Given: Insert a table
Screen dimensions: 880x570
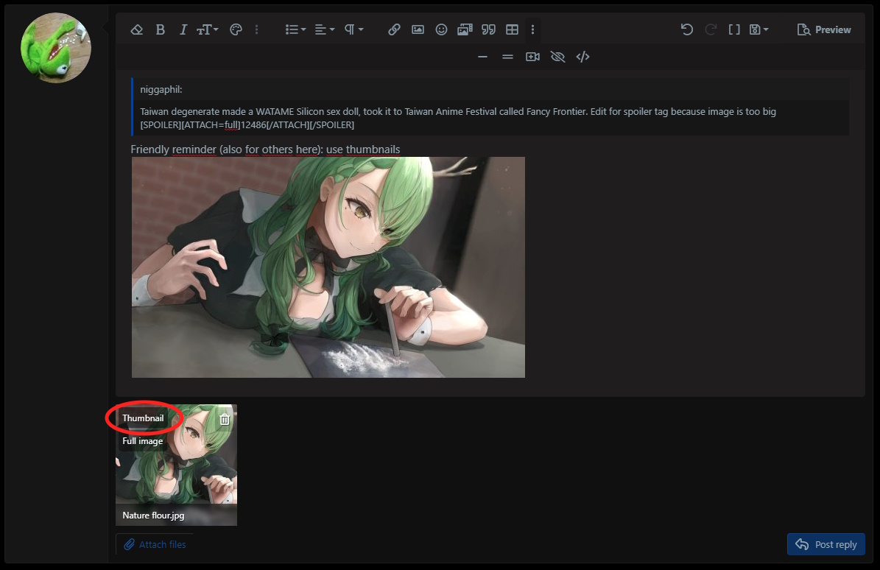Looking at the screenshot, I should coord(512,29).
